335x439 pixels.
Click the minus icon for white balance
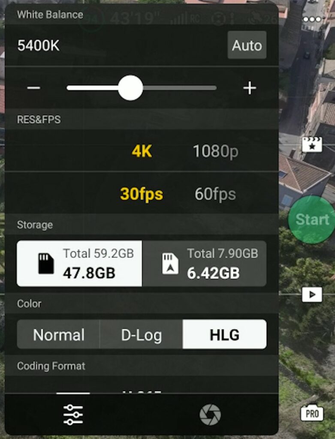pyautogui.click(x=33, y=88)
